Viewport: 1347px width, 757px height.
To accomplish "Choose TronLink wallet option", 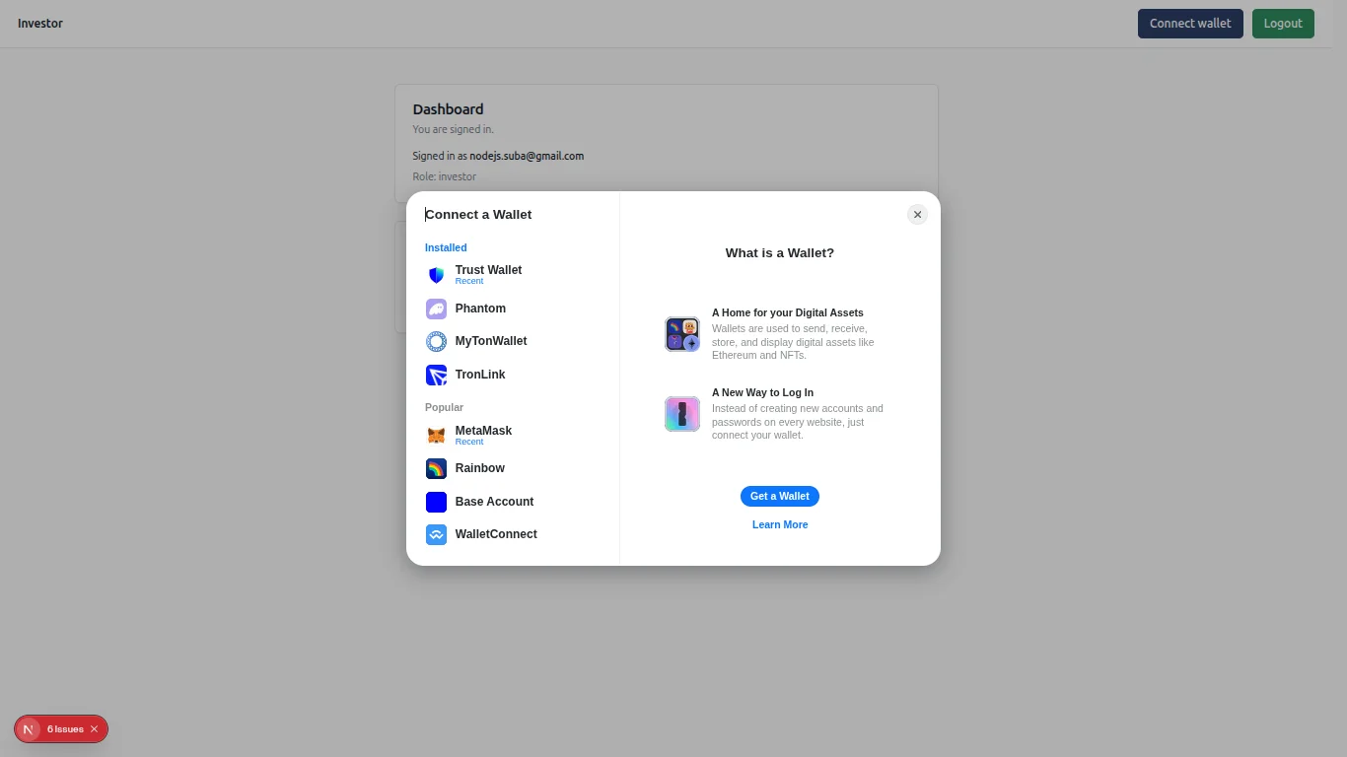I will pos(513,375).
